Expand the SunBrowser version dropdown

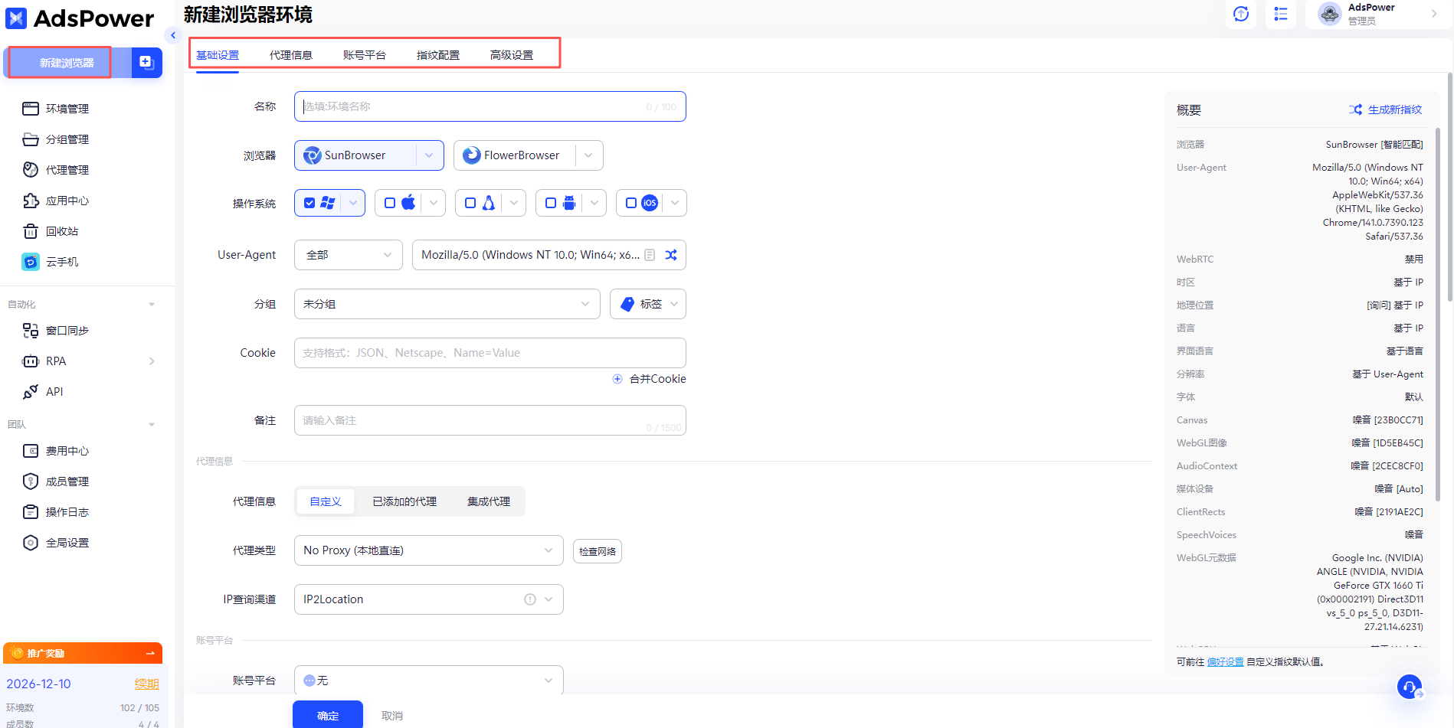tap(429, 155)
